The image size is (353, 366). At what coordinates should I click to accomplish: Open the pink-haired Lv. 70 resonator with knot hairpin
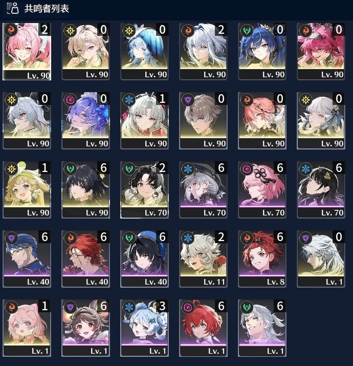[x=262, y=190]
